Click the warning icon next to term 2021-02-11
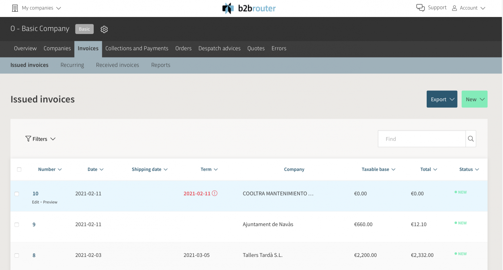This screenshot has width=503, height=270. tap(214, 193)
